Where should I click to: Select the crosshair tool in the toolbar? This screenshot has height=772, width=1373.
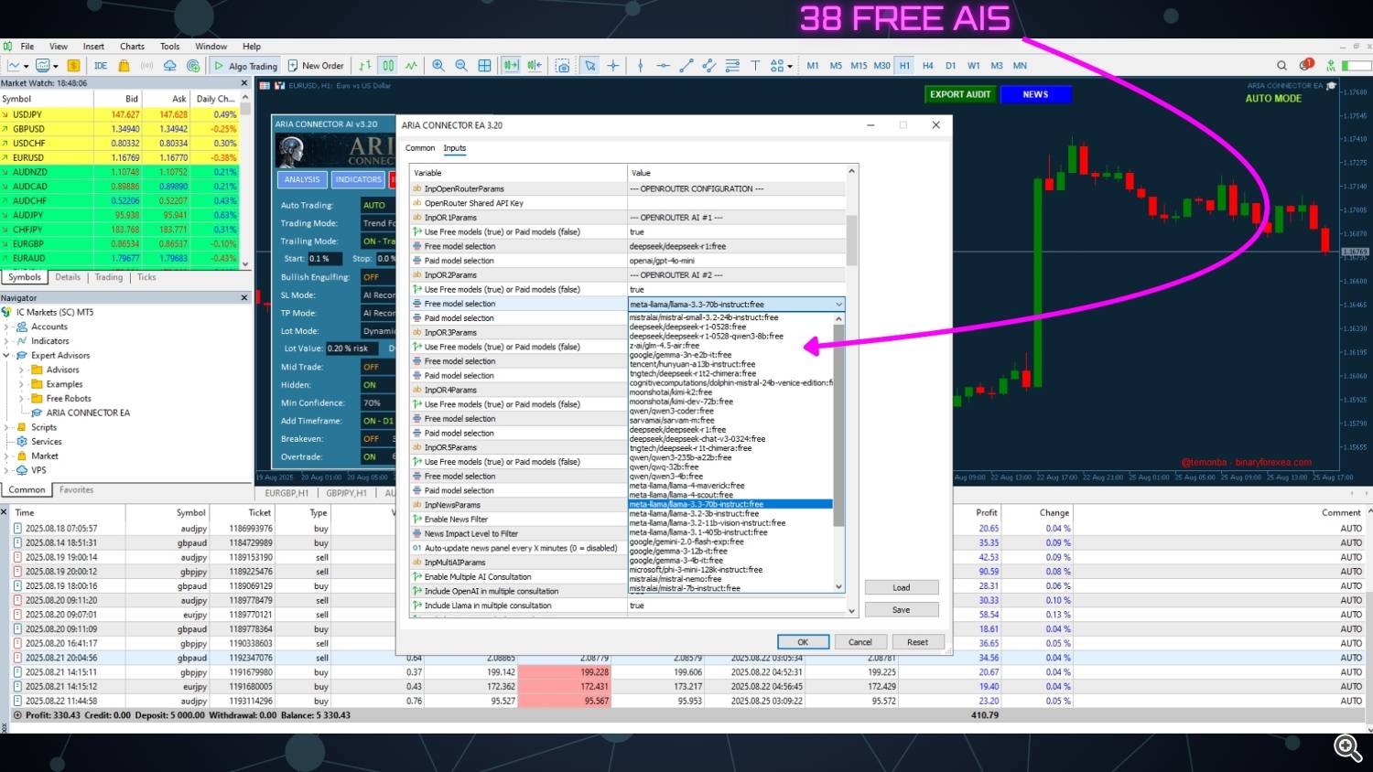pos(613,66)
